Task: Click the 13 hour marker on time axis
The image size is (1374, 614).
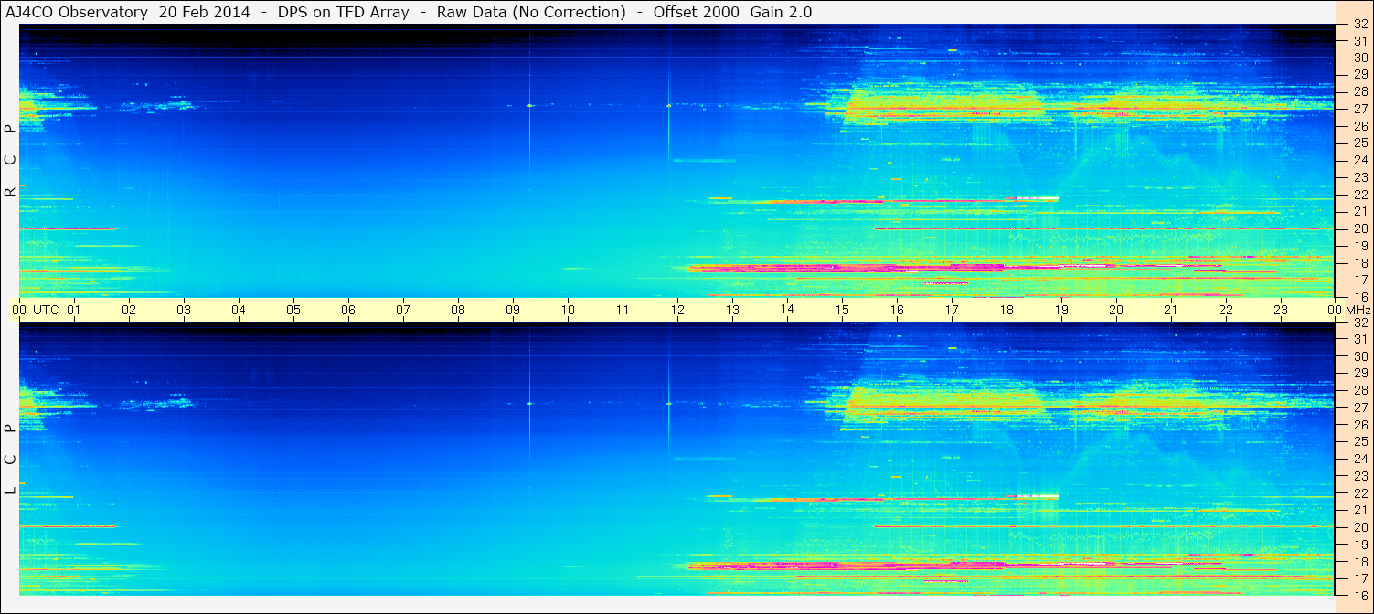Action: (x=732, y=310)
